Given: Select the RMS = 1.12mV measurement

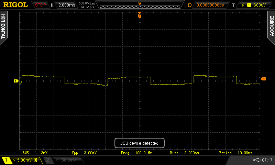Looking at the screenshot, I should click(35, 153).
